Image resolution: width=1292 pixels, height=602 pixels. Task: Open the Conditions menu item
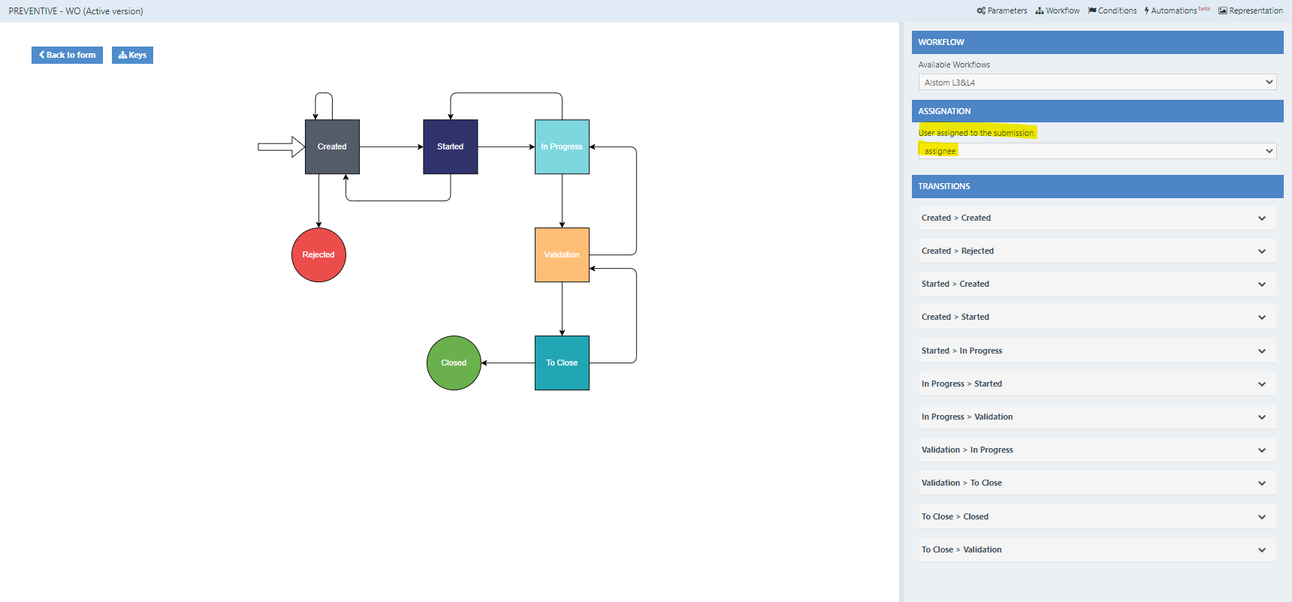pyautogui.click(x=1112, y=11)
